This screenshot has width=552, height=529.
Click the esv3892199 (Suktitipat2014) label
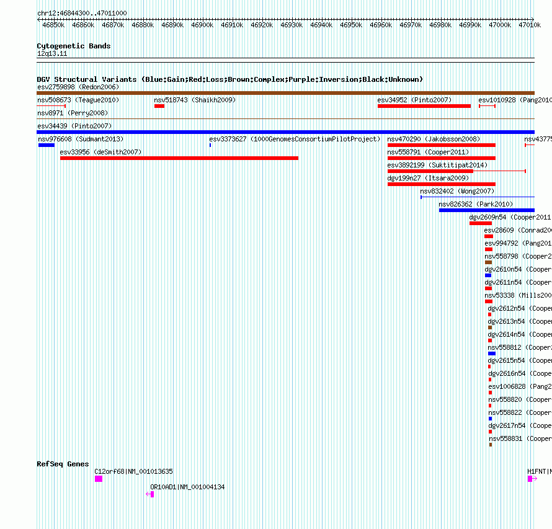[437, 165]
